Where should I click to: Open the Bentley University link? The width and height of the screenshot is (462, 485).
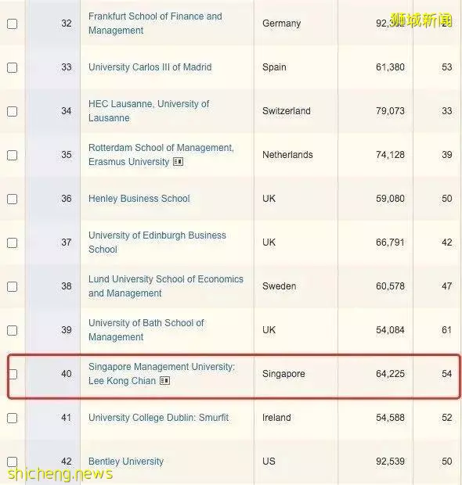tap(126, 462)
